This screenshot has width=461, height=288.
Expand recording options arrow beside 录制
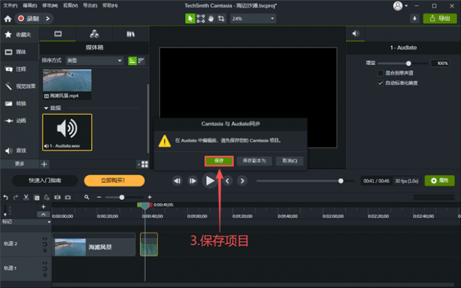47,19
